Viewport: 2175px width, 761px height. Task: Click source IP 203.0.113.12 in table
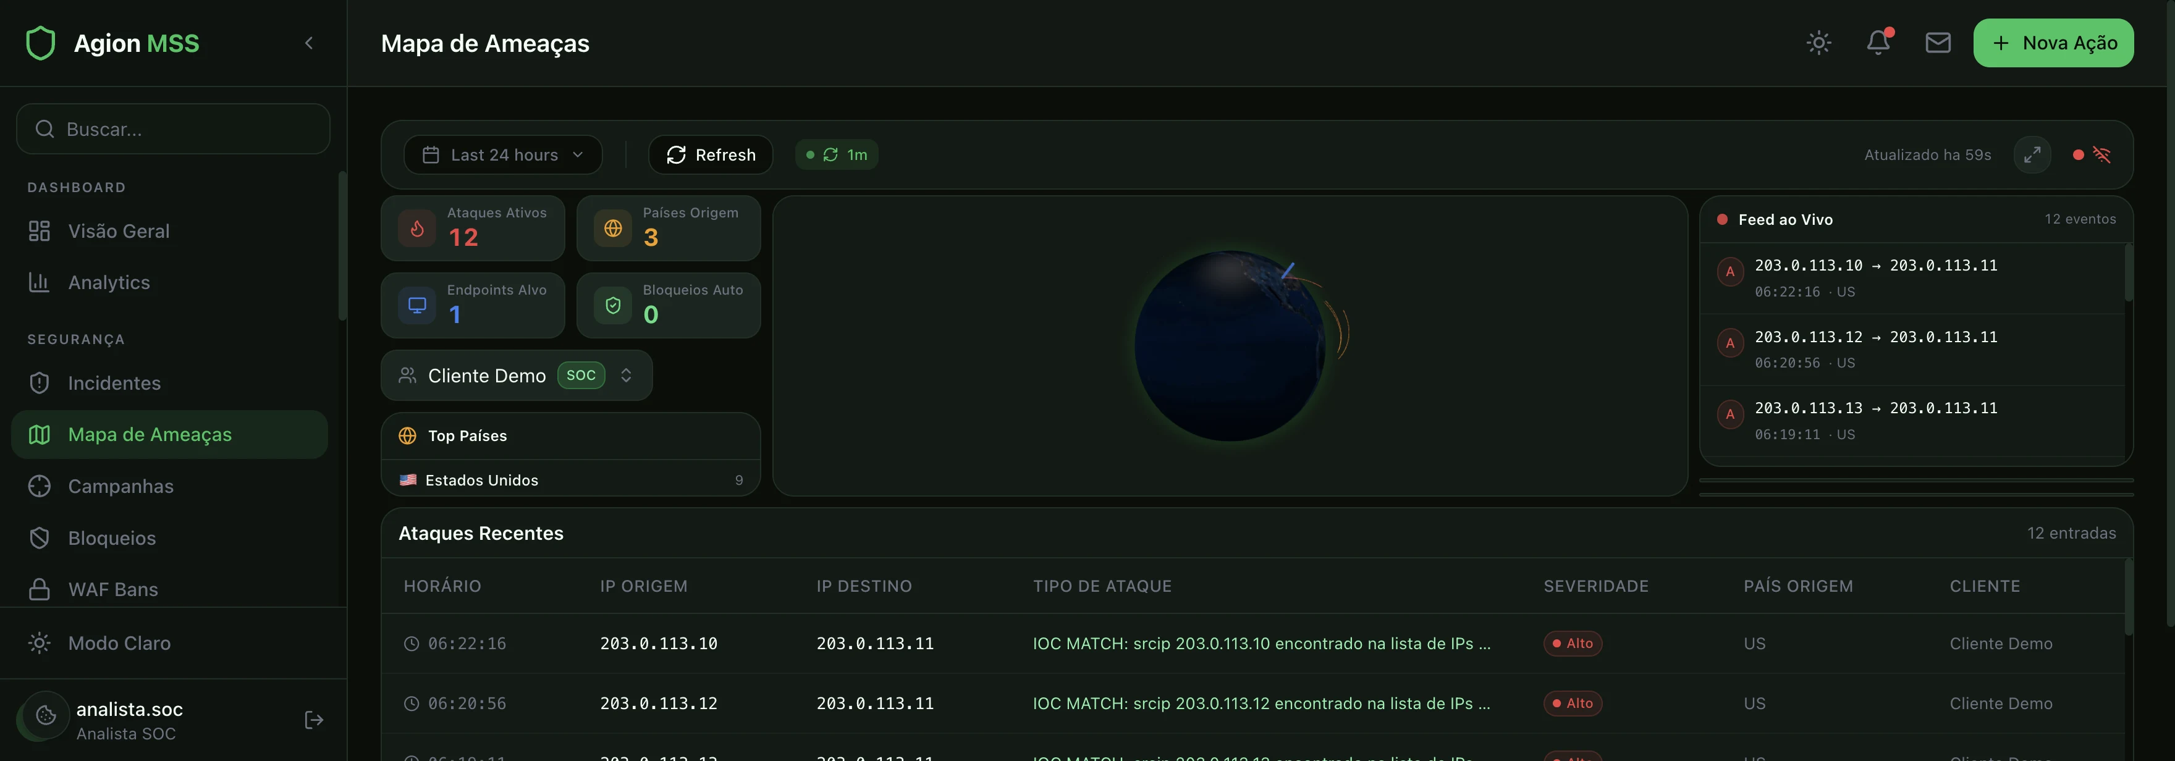659,704
